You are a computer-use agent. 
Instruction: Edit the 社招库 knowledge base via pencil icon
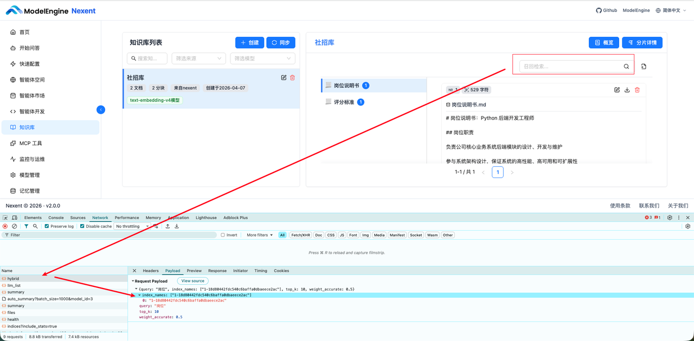pyautogui.click(x=284, y=78)
